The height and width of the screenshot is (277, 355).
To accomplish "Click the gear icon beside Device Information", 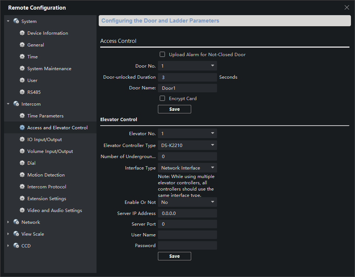I will [22, 33].
